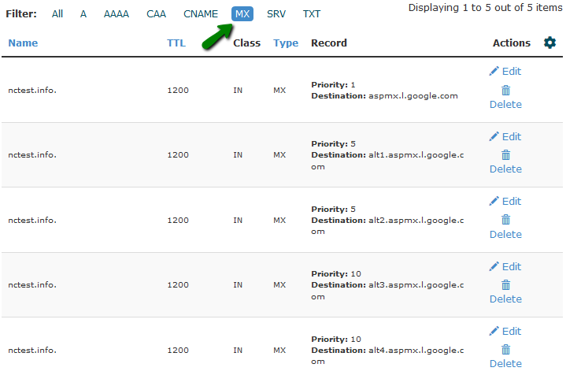Click pencil icon for alt3.aspmx record
Viewport: 566px width, 375px height.
click(494, 266)
